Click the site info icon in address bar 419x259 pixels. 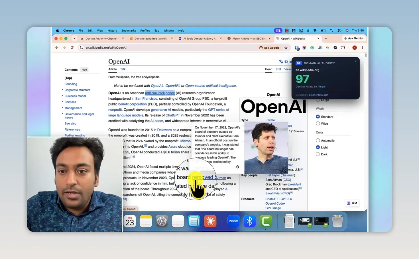pos(81,48)
